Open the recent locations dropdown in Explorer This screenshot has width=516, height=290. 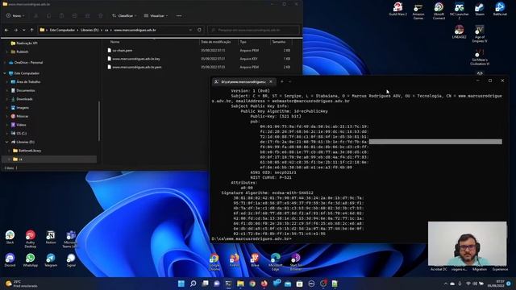23,30
